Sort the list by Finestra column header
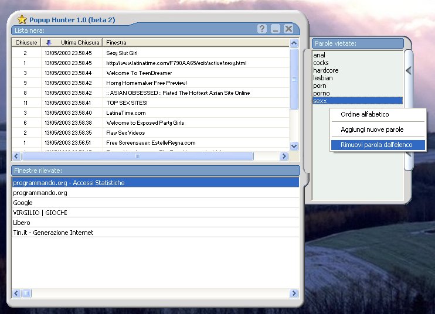435x314 pixels. tap(116, 43)
